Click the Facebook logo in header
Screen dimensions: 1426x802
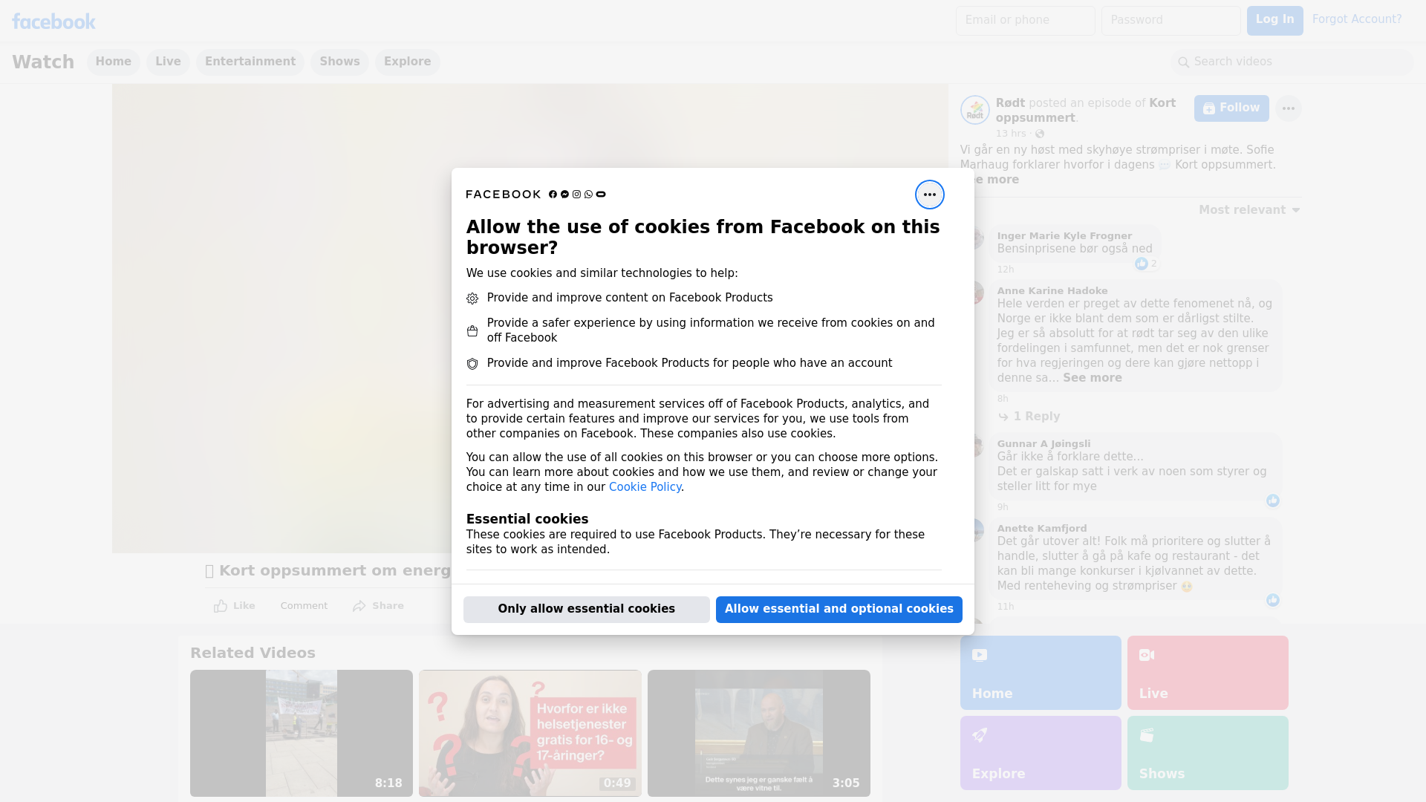pyautogui.click(x=53, y=22)
